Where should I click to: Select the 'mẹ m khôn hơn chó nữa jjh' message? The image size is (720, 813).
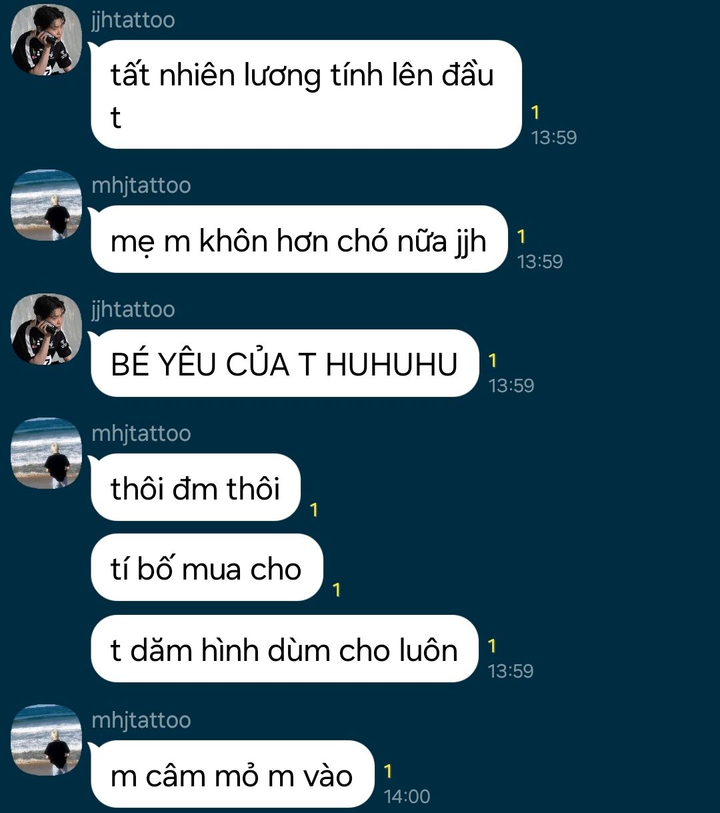299,239
